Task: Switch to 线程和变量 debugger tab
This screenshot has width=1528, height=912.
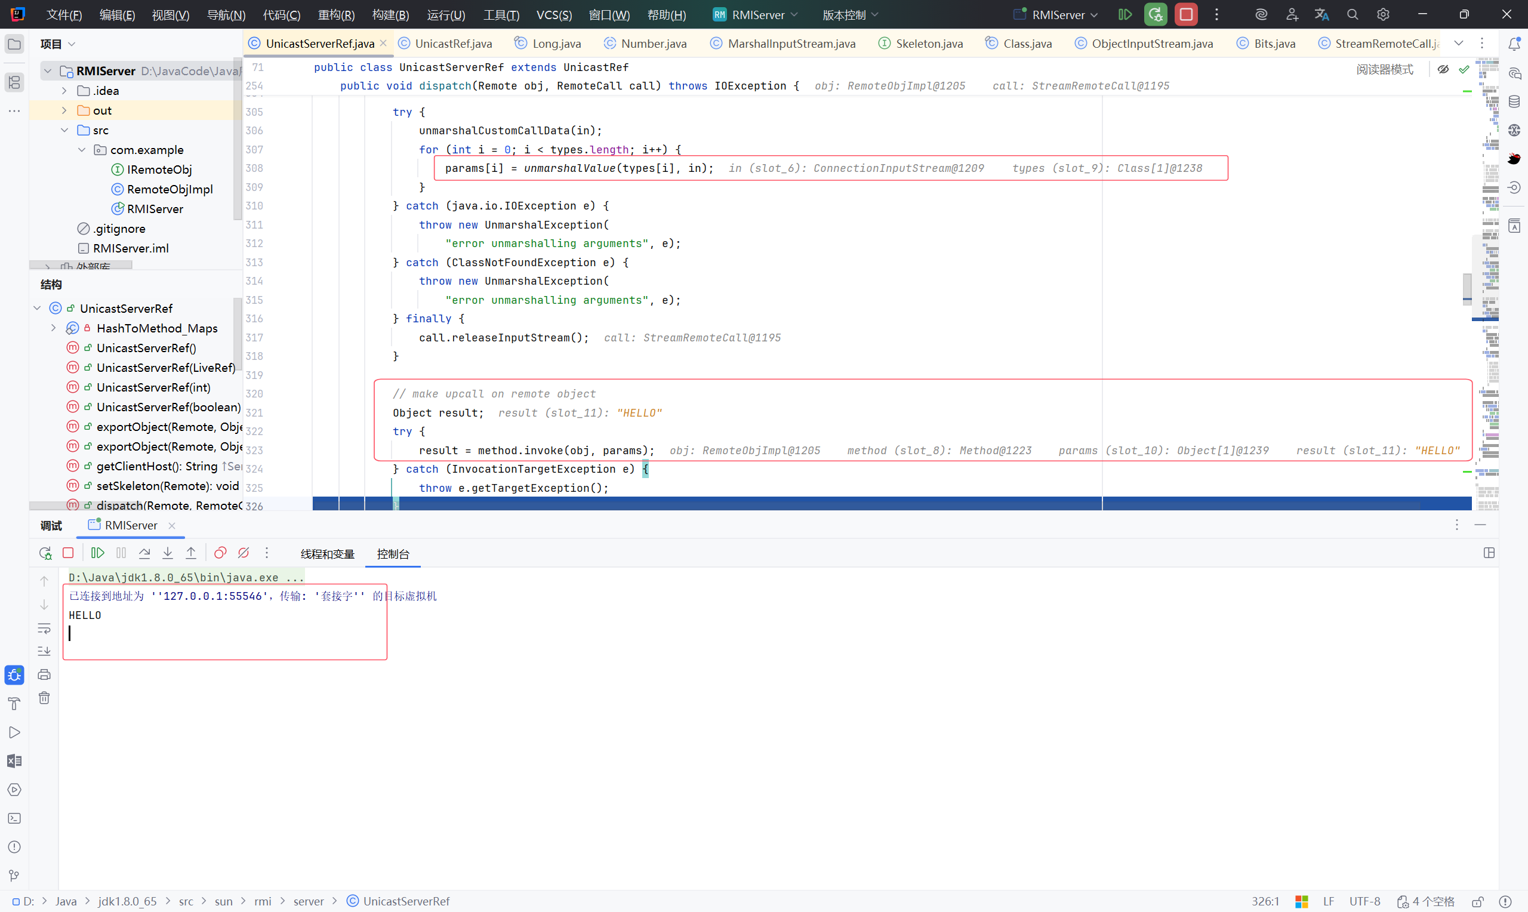Action: click(x=328, y=554)
